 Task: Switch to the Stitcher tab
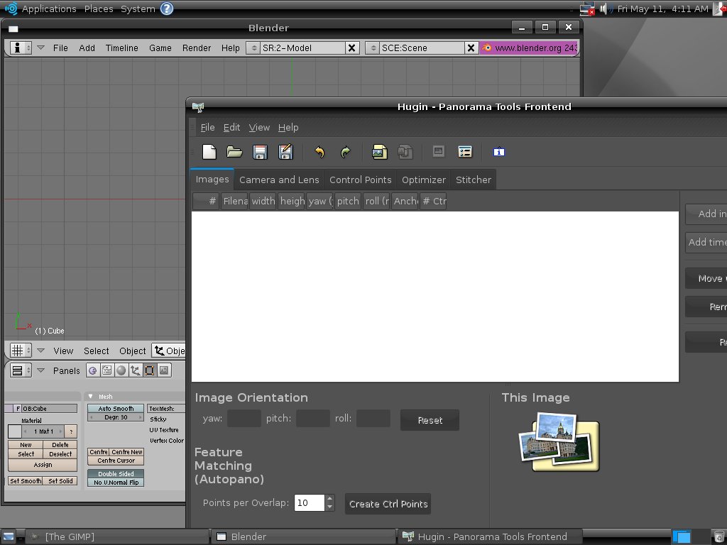(x=473, y=180)
